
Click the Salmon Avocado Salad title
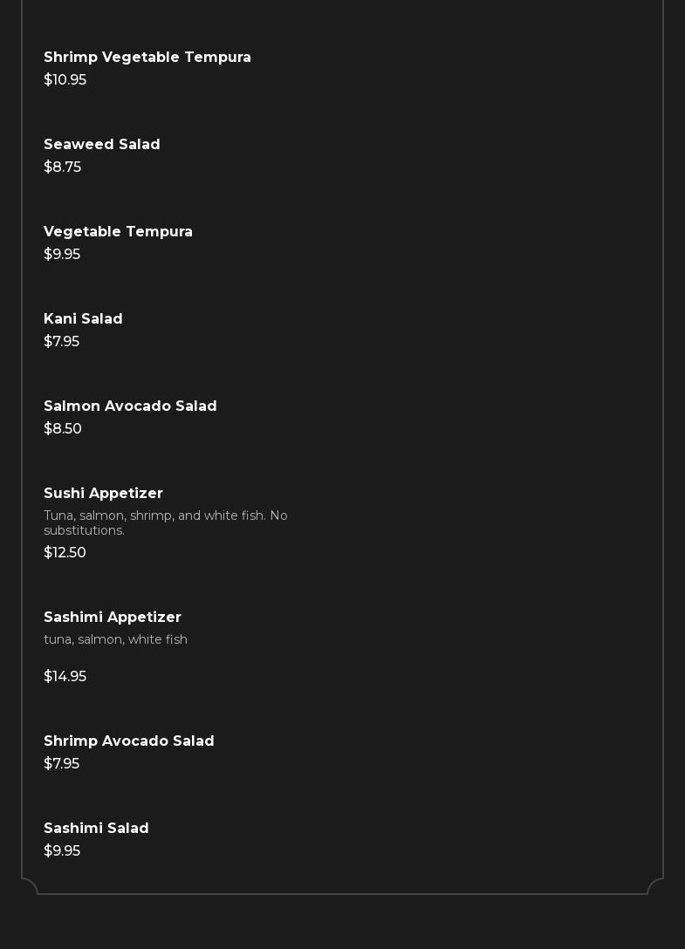click(130, 406)
